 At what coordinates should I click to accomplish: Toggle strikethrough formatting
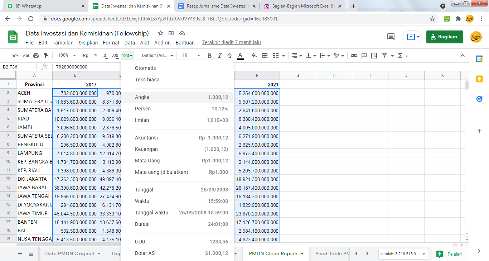(x=230, y=56)
